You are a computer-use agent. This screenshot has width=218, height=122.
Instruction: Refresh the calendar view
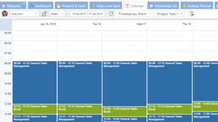coord(111,14)
